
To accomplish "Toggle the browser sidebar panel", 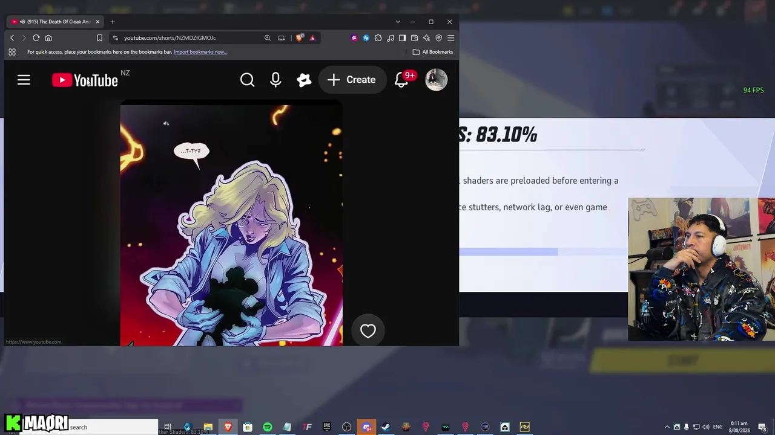I will click(402, 38).
